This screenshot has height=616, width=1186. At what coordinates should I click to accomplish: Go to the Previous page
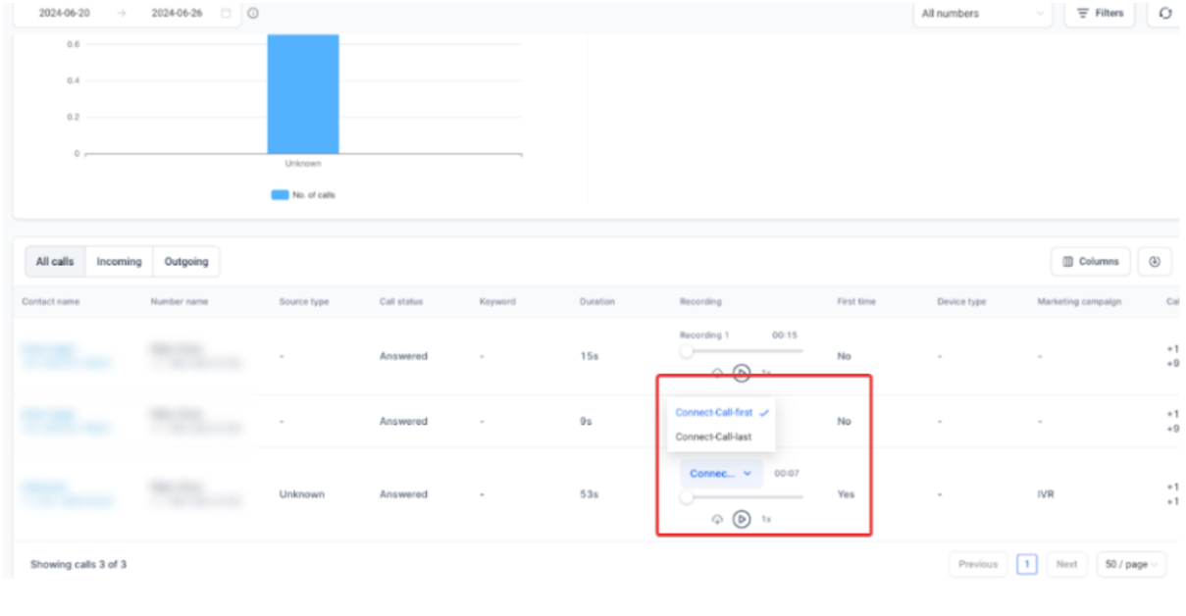tap(978, 564)
